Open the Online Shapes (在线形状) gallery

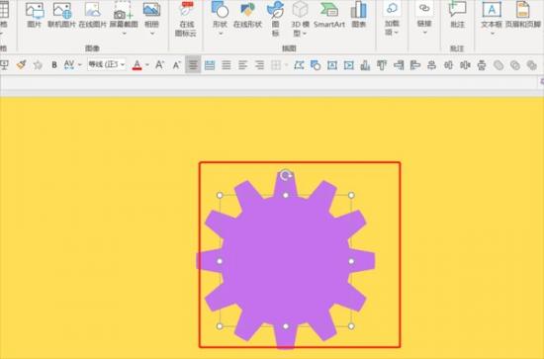[247, 15]
